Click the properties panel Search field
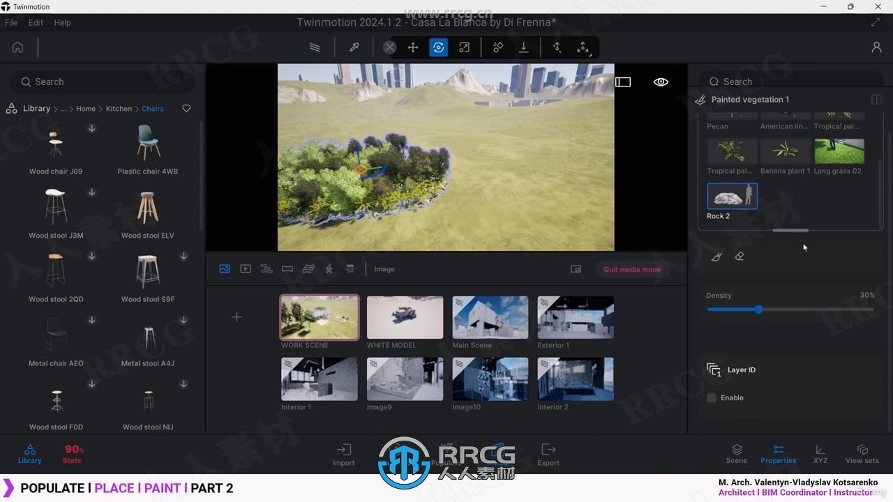This screenshot has height=502, width=893. pyautogui.click(x=790, y=82)
